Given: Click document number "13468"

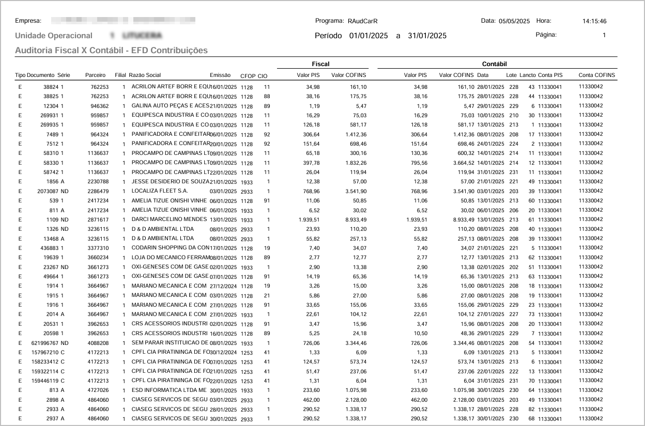Looking at the screenshot, I should click(52, 239).
